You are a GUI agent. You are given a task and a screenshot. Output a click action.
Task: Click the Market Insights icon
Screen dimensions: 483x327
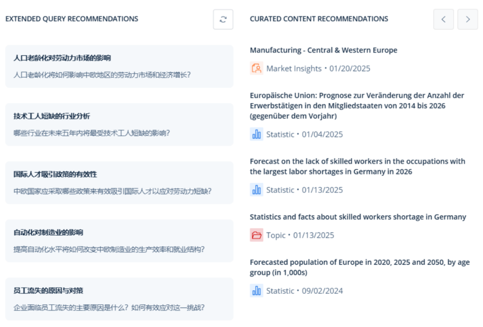pos(256,68)
